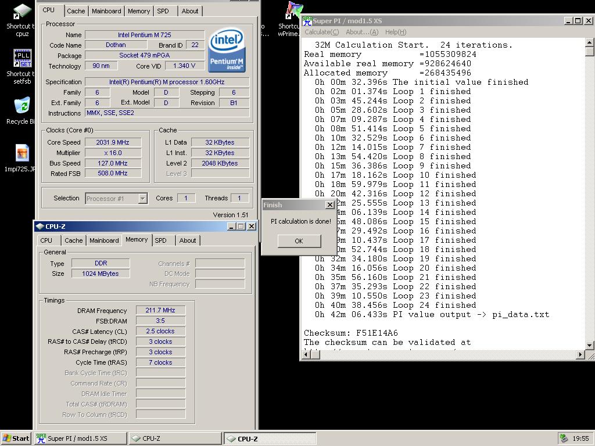Switch to the first CPU-Z taskbar button
The height and width of the screenshot is (446, 595).
pyautogui.click(x=174, y=438)
